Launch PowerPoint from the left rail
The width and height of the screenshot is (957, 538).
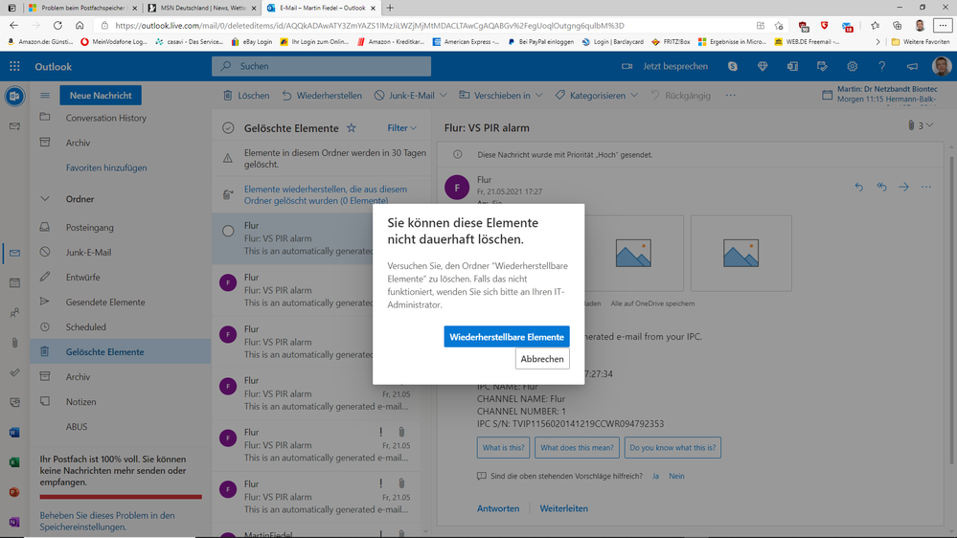coord(14,492)
